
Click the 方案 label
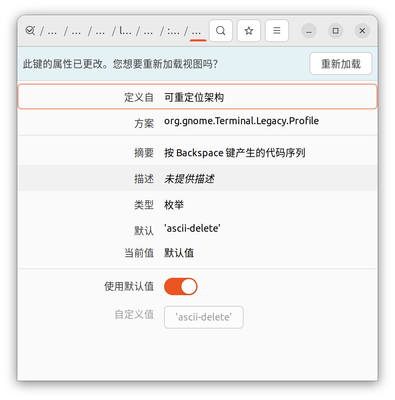(144, 124)
